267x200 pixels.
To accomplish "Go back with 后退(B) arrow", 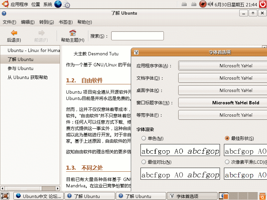I will (x=14, y=36).
